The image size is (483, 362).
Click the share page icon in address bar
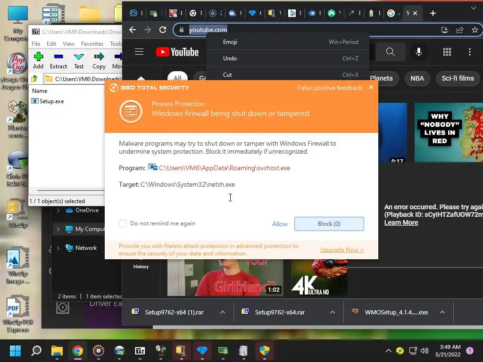[x=460, y=30]
